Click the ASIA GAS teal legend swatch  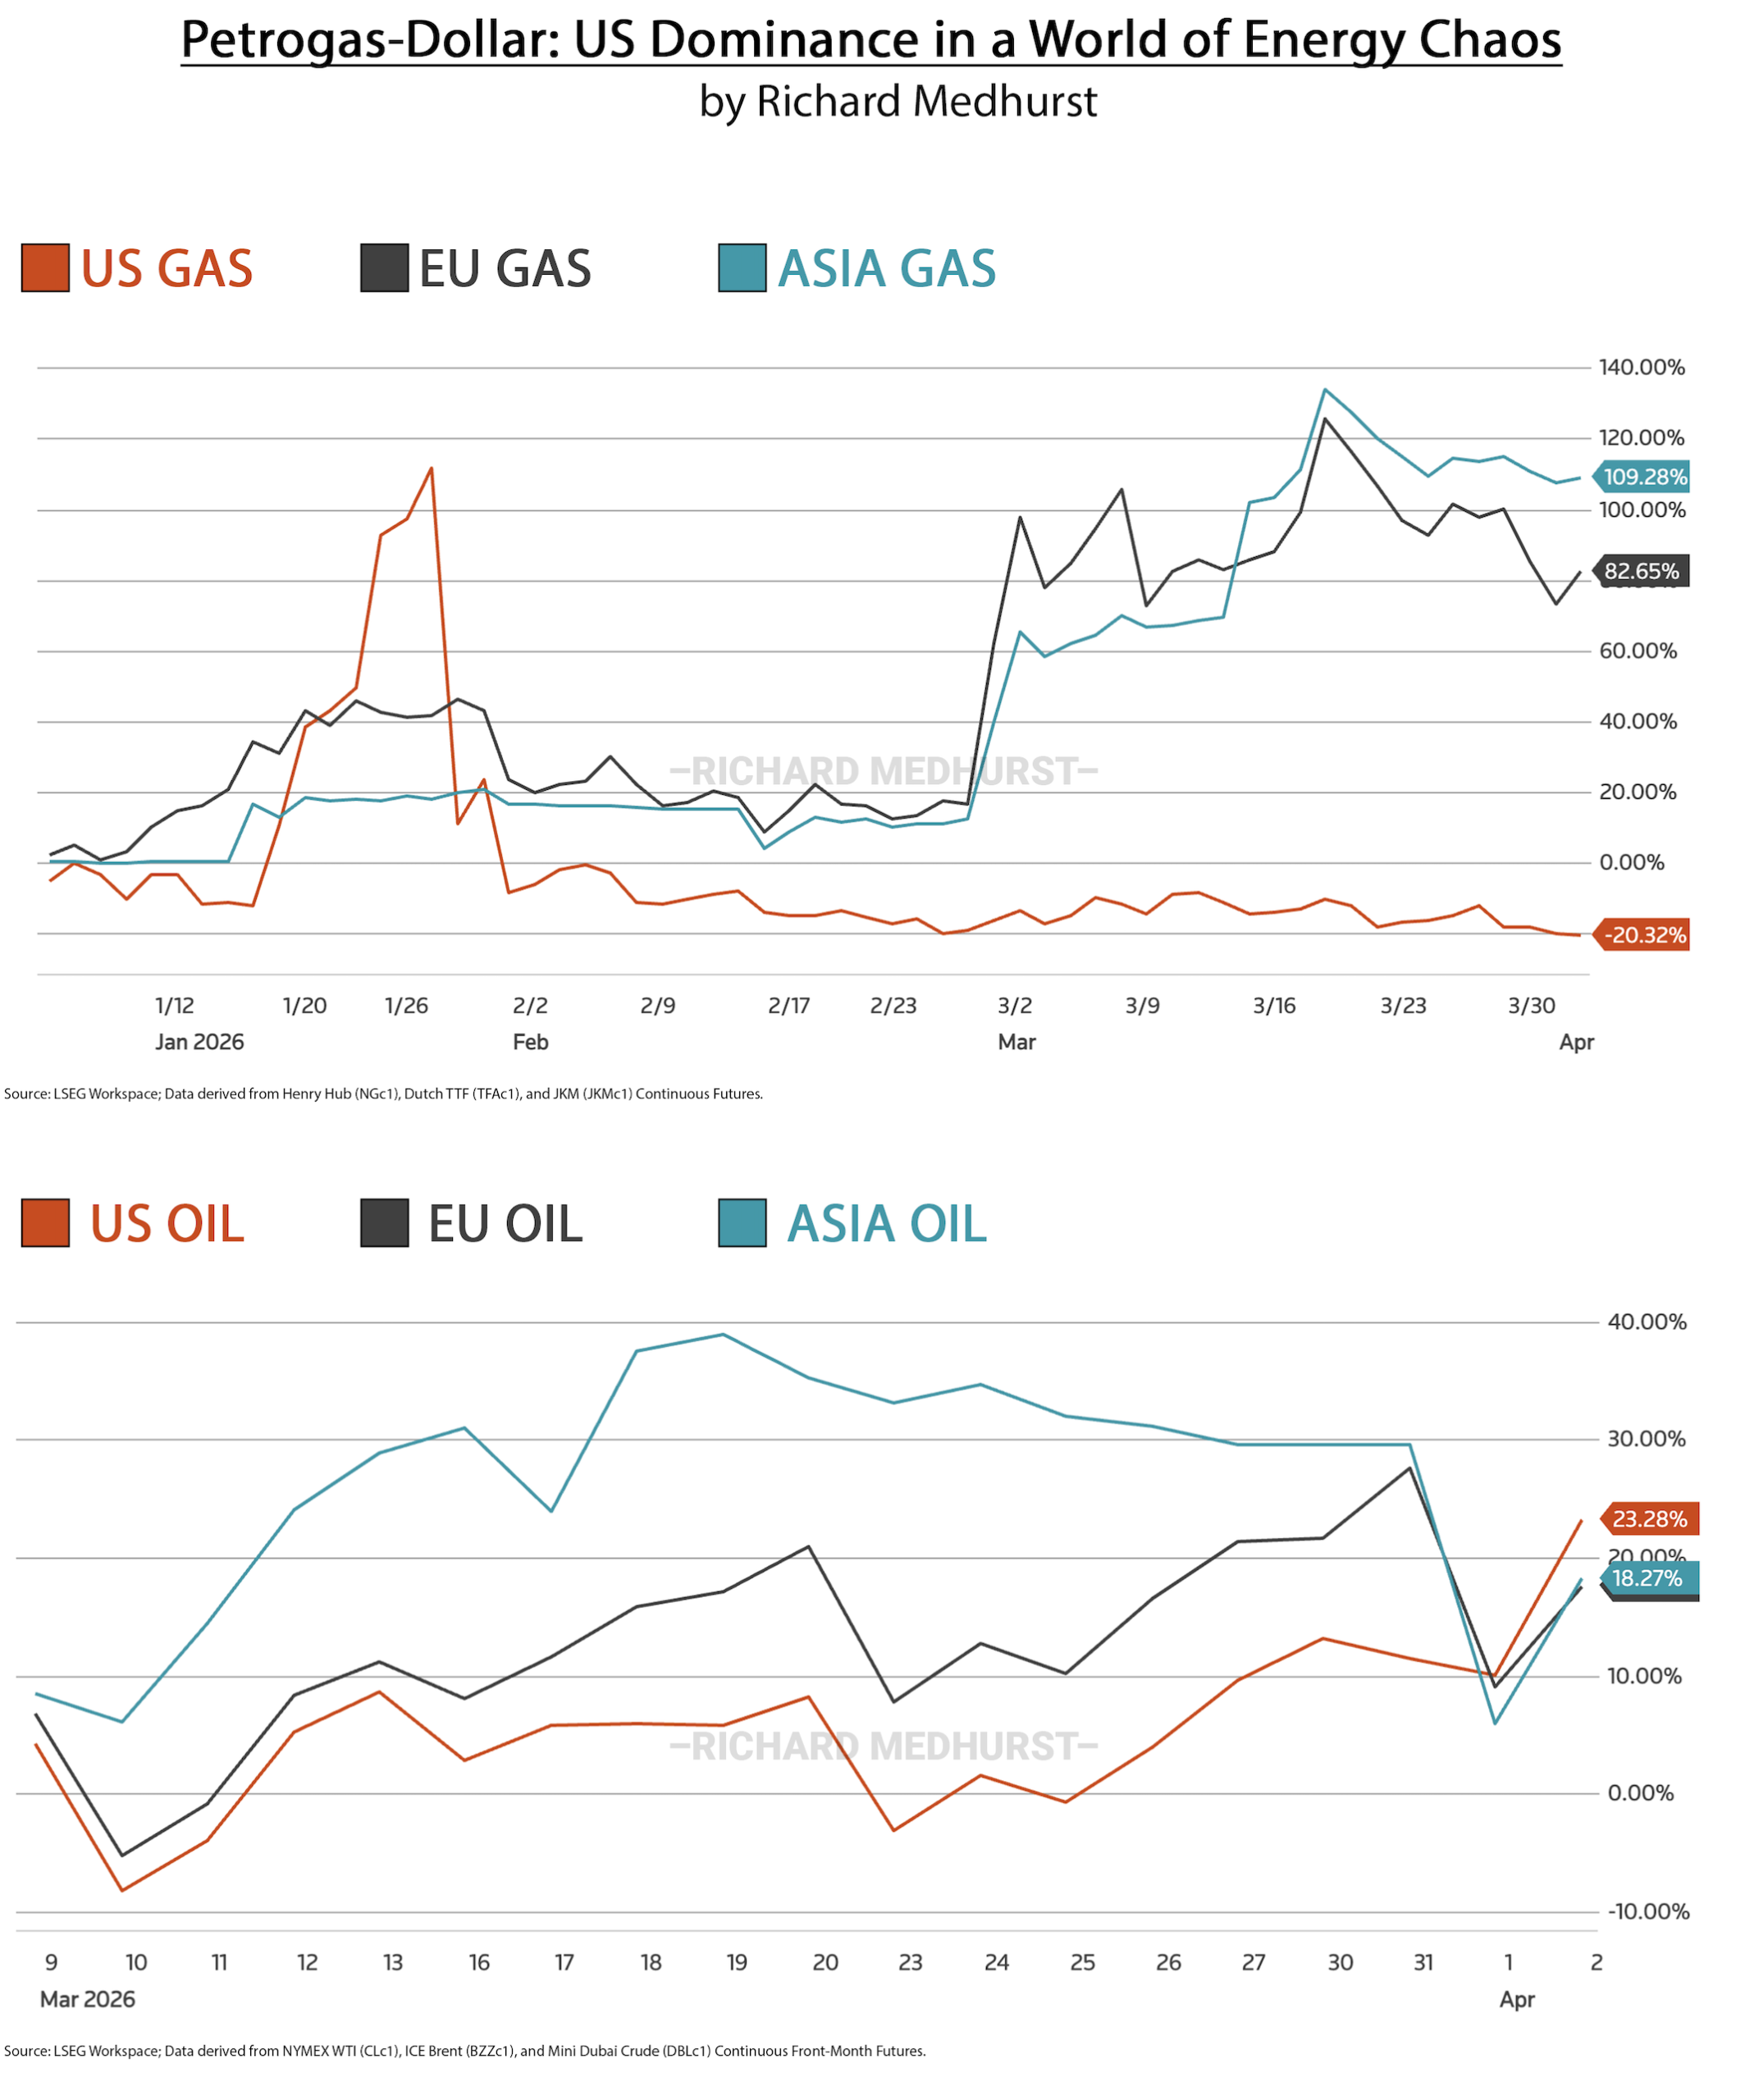click(742, 268)
